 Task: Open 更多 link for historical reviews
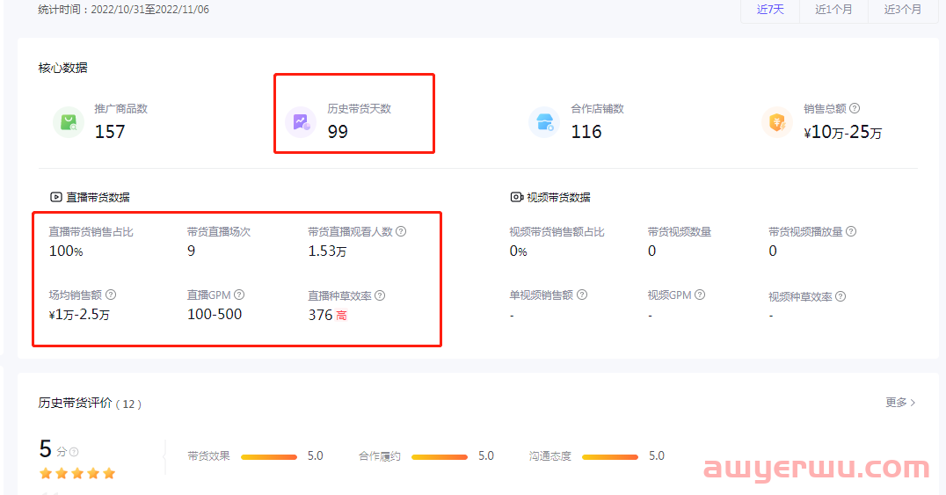point(900,402)
